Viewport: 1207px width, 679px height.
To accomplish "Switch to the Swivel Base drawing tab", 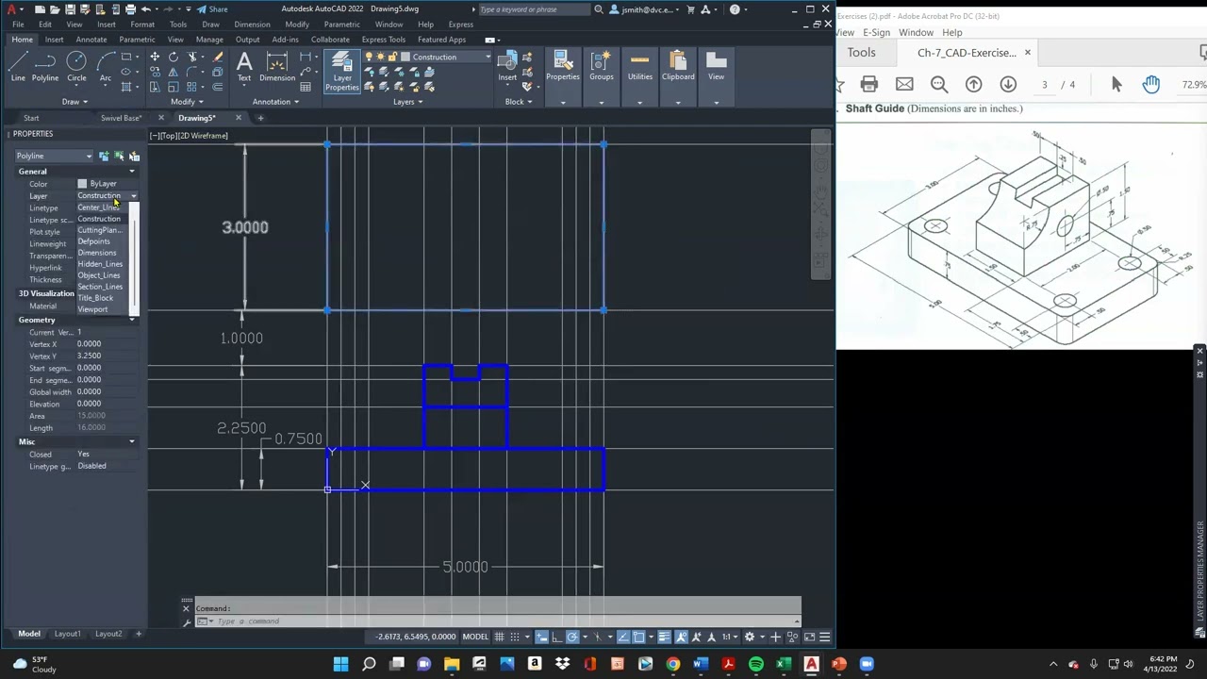I will (x=121, y=118).
